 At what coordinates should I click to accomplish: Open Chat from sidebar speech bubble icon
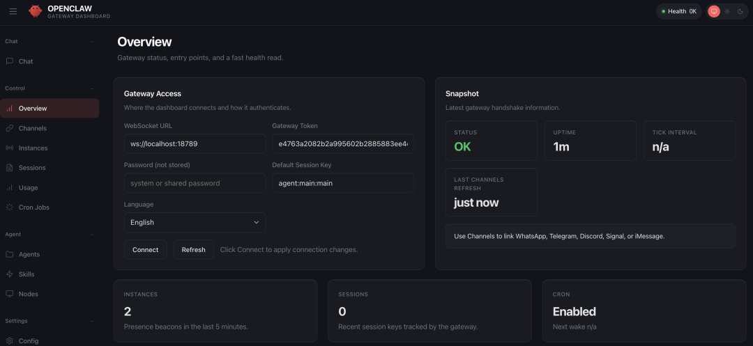pos(10,61)
